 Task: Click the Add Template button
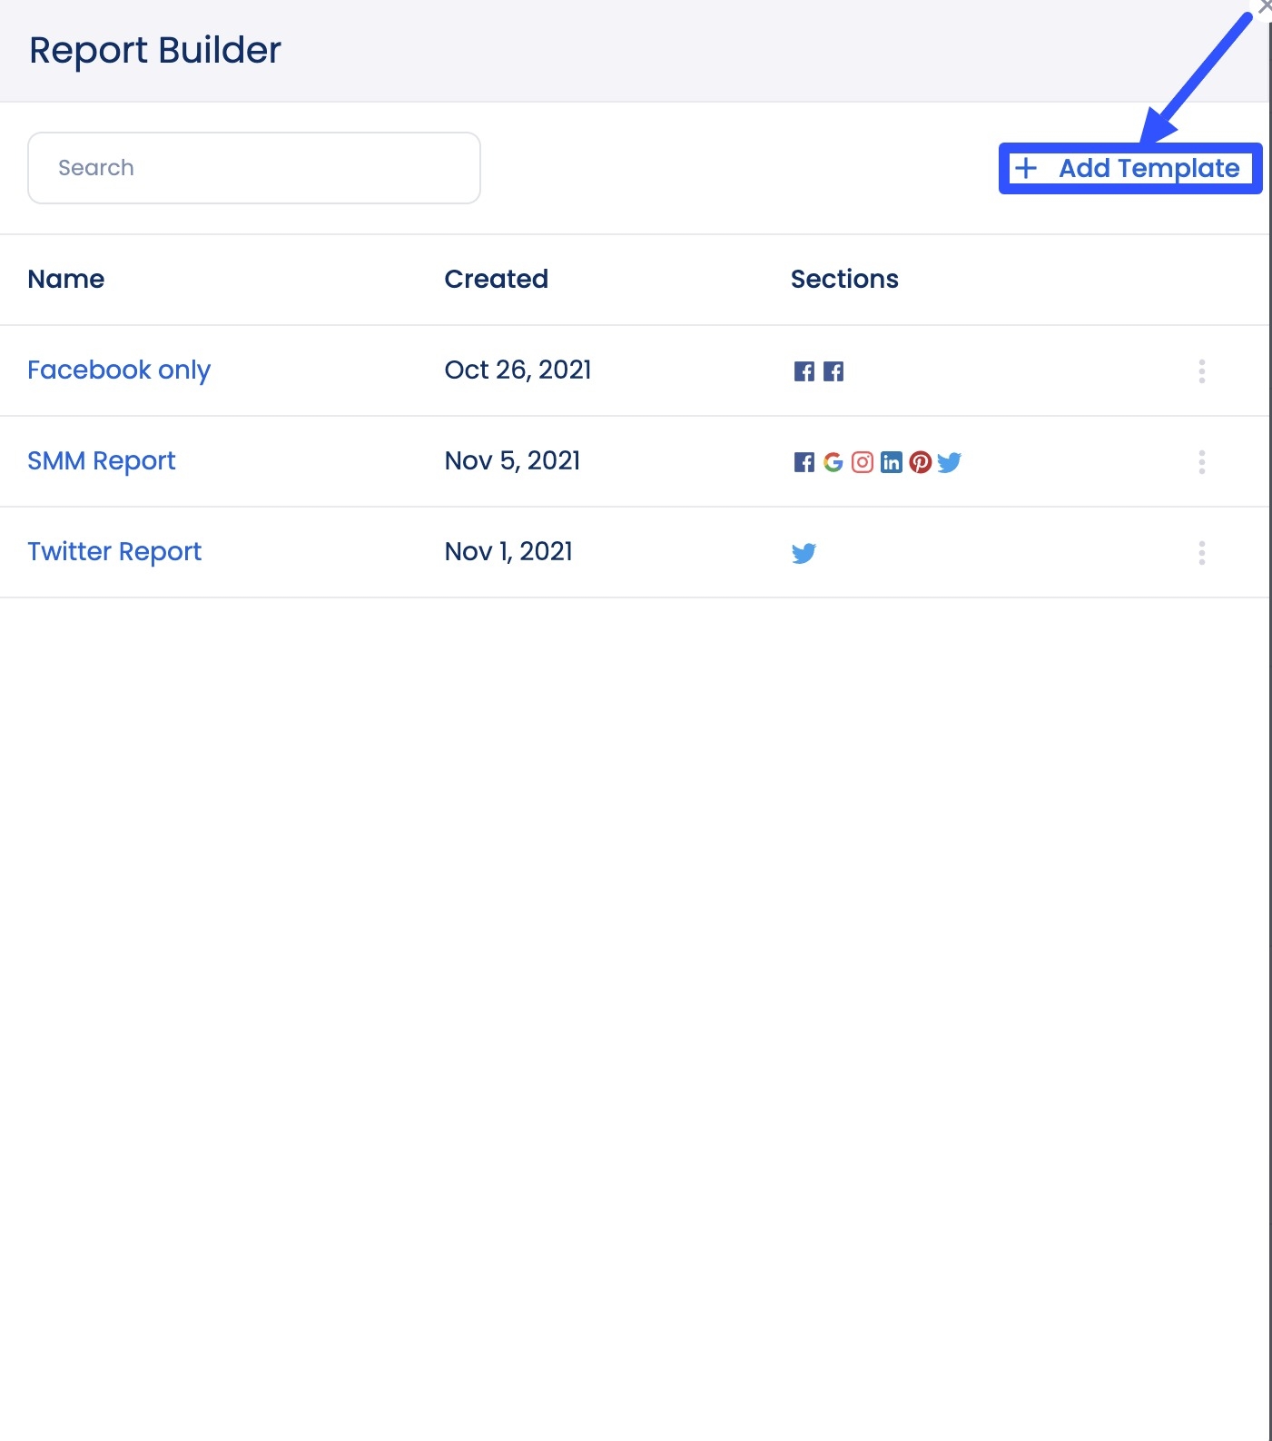[1130, 168]
